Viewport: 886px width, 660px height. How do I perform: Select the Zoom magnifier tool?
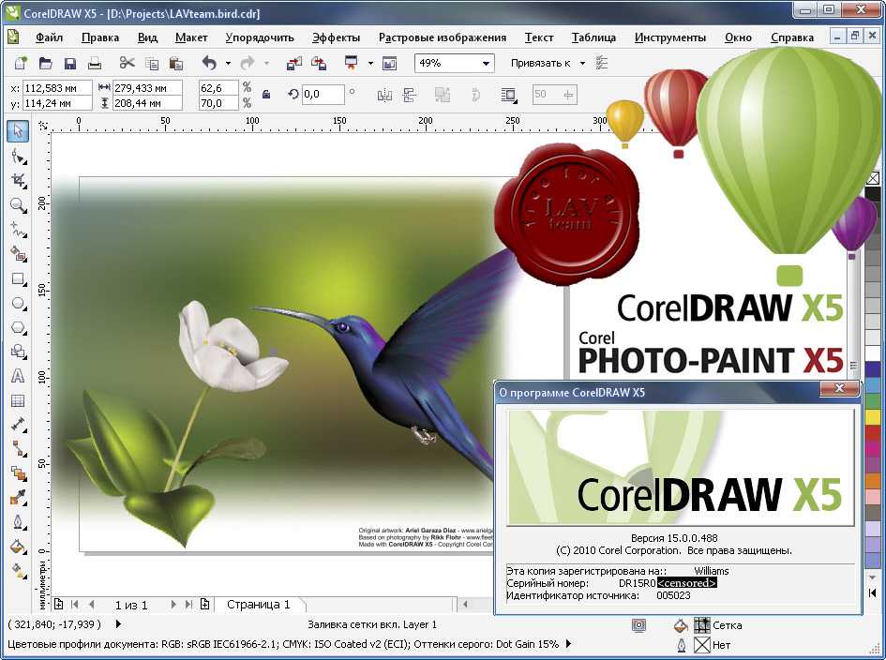click(x=18, y=204)
